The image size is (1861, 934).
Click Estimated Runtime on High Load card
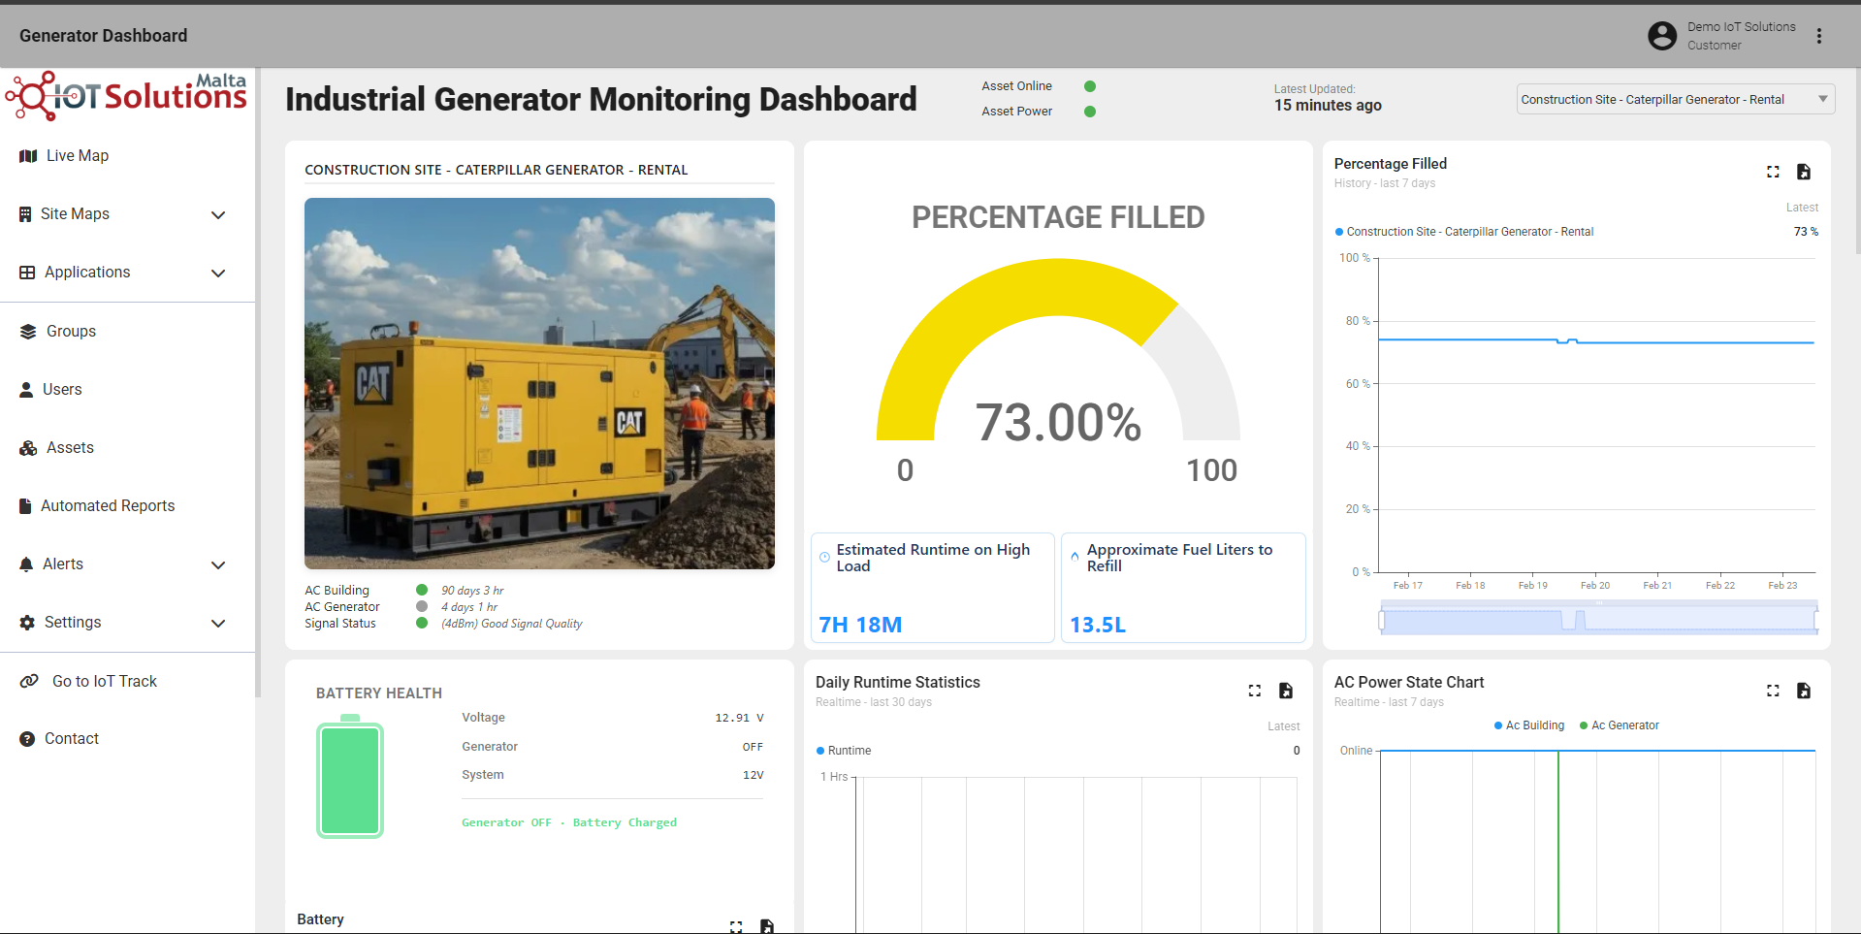click(932, 588)
